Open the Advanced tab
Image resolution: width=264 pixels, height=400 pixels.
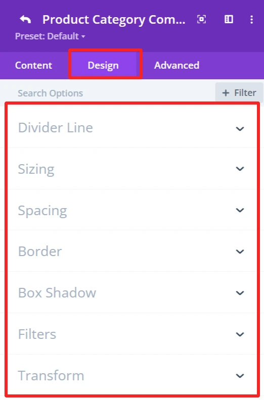tap(177, 65)
